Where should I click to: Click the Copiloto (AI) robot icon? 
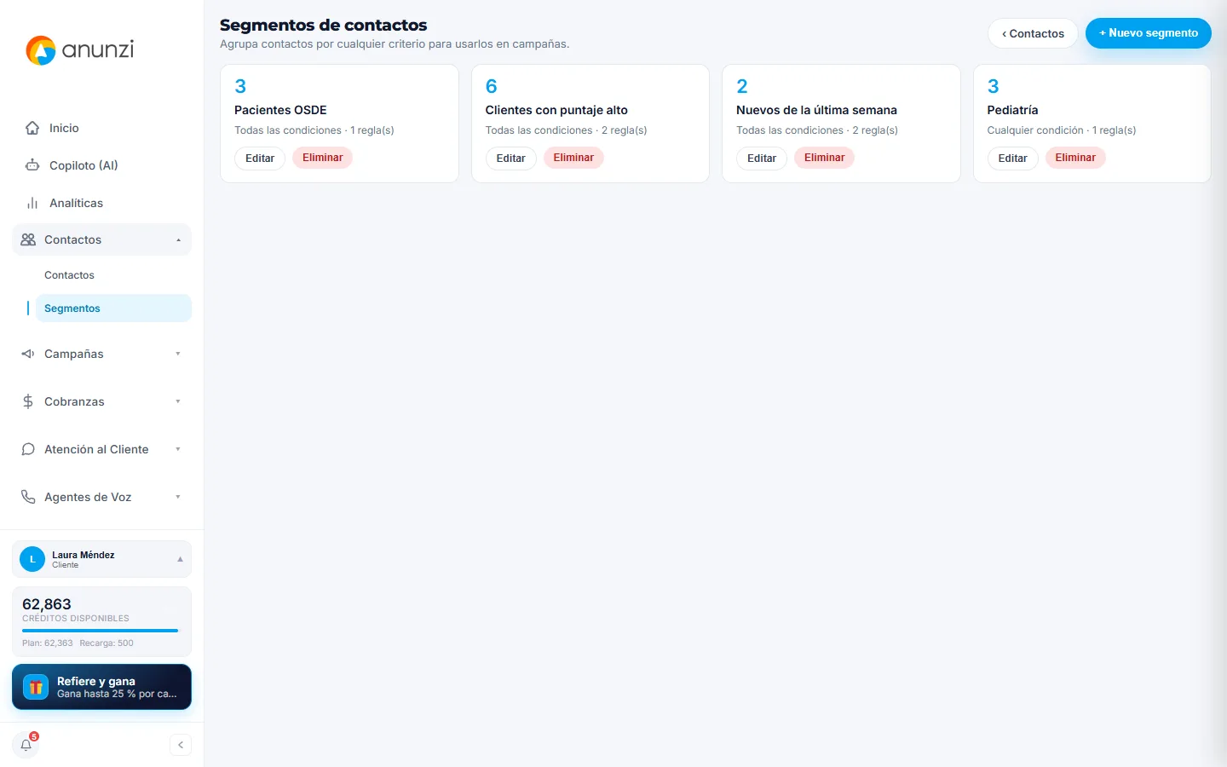pos(32,165)
